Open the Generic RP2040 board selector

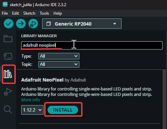coord(82,24)
